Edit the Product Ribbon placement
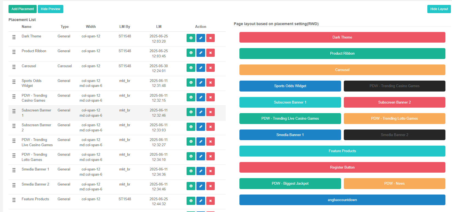The width and height of the screenshot is (452, 212). pyautogui.click(x=201, y=53)
